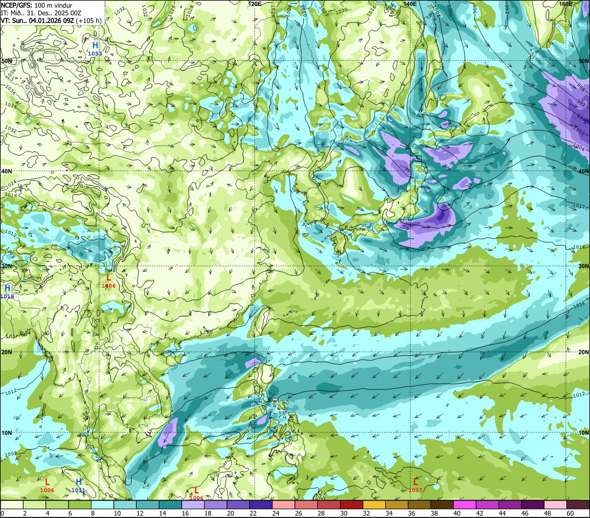
Task: Click the legend swatch between 2 and 4
Action: point(34,504)
